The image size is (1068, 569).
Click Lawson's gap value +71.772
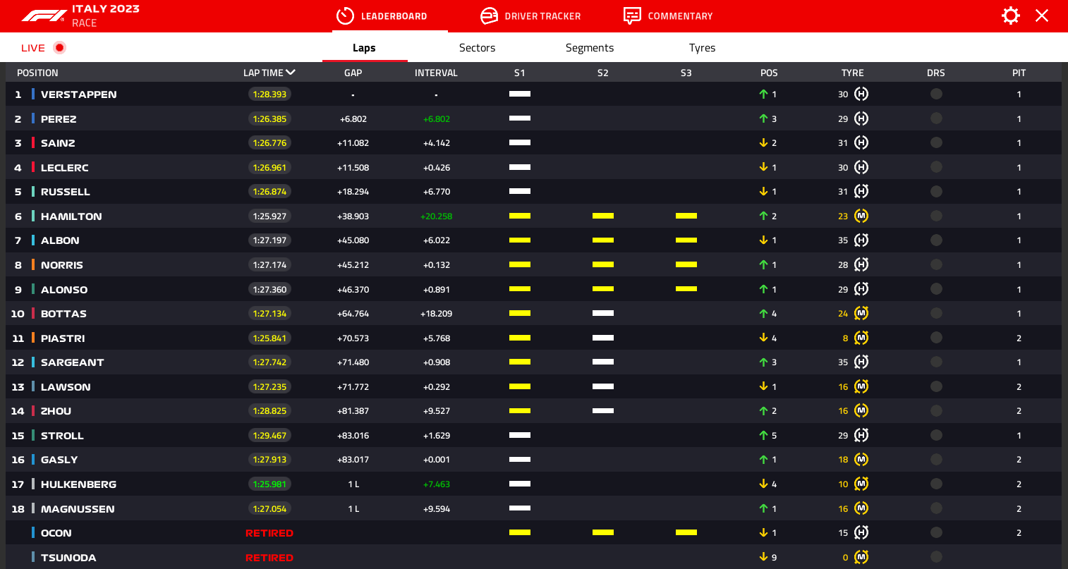(x=353, y=387)
